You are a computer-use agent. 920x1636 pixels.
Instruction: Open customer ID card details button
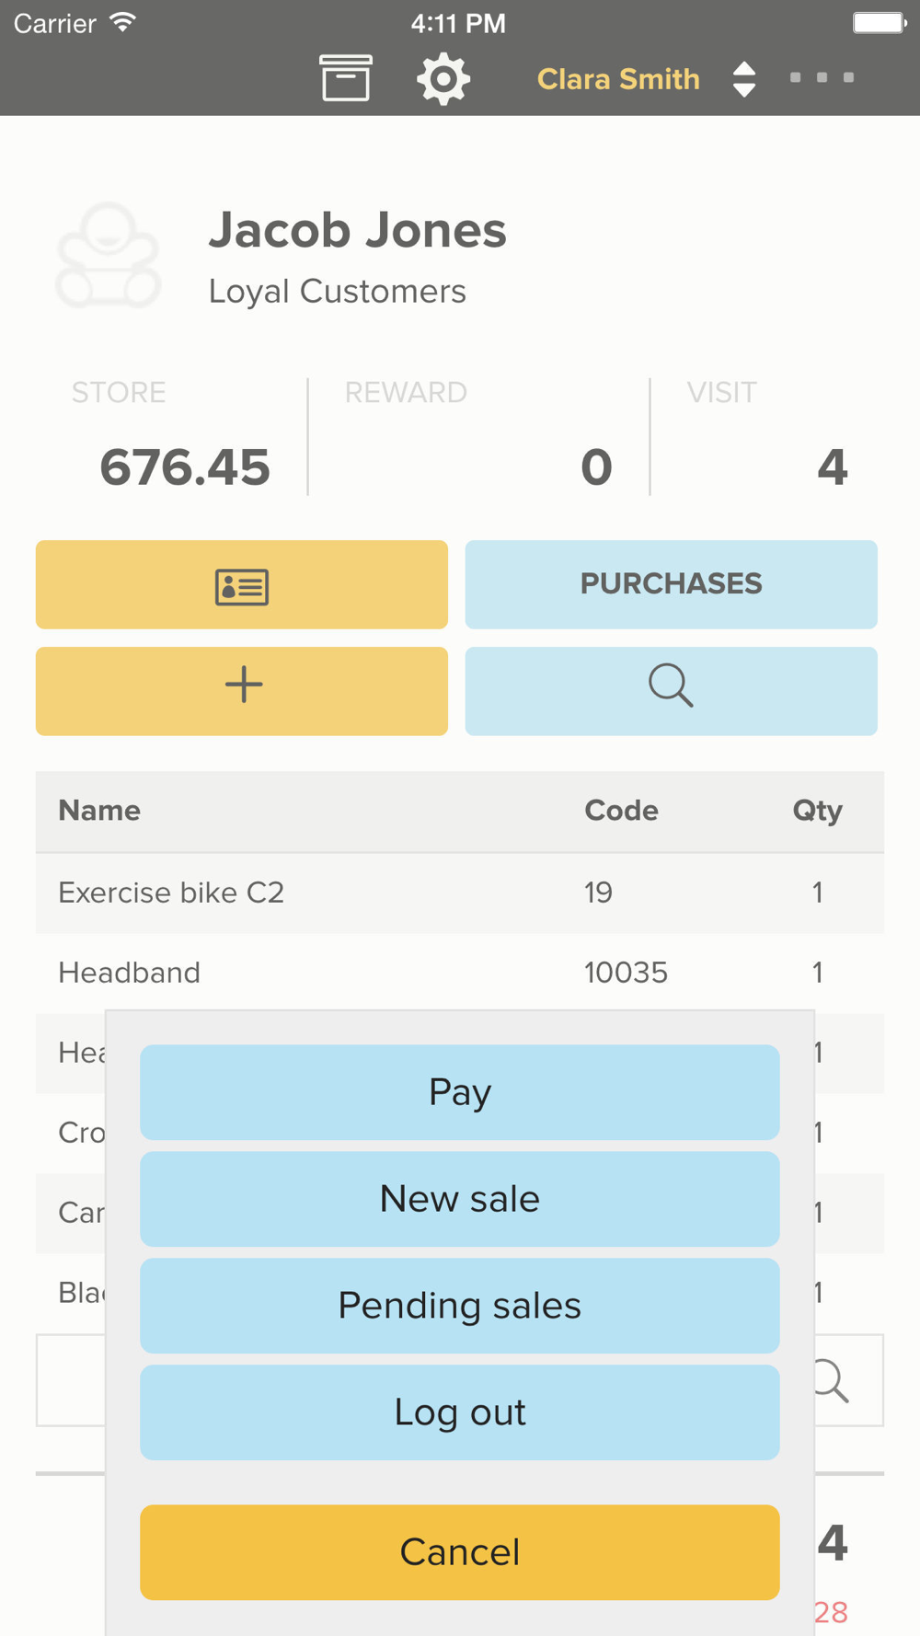(242, 585)
